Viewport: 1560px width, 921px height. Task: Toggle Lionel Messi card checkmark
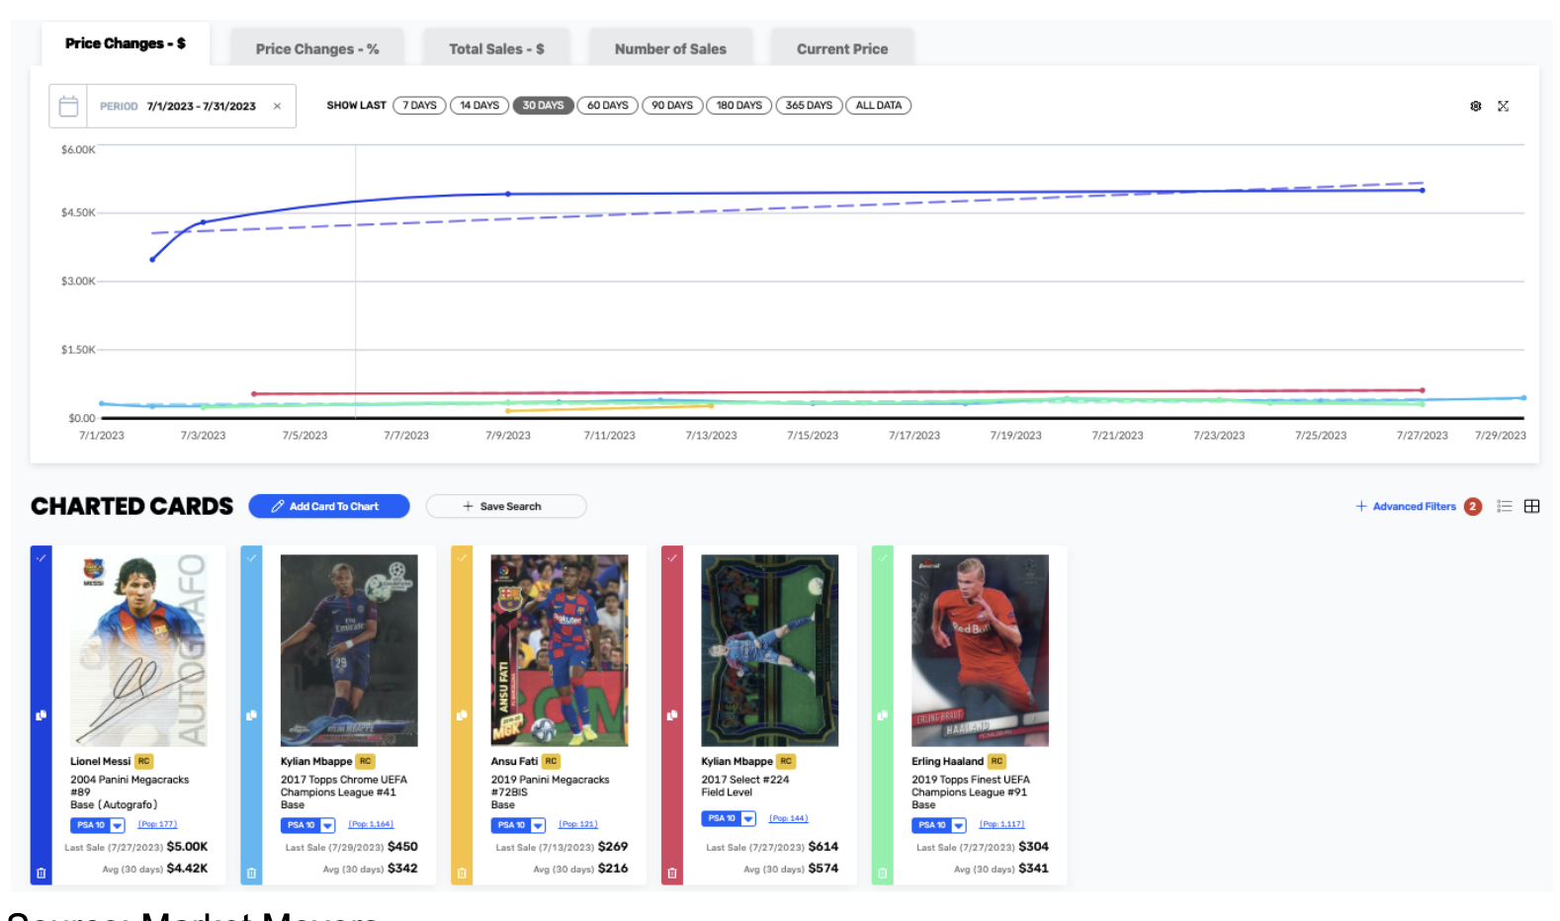pyautogui.click(x=42, y=558)
